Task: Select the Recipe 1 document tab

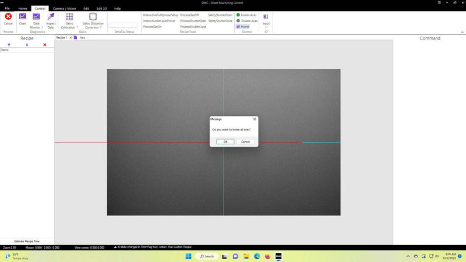Action: (62, 38)
